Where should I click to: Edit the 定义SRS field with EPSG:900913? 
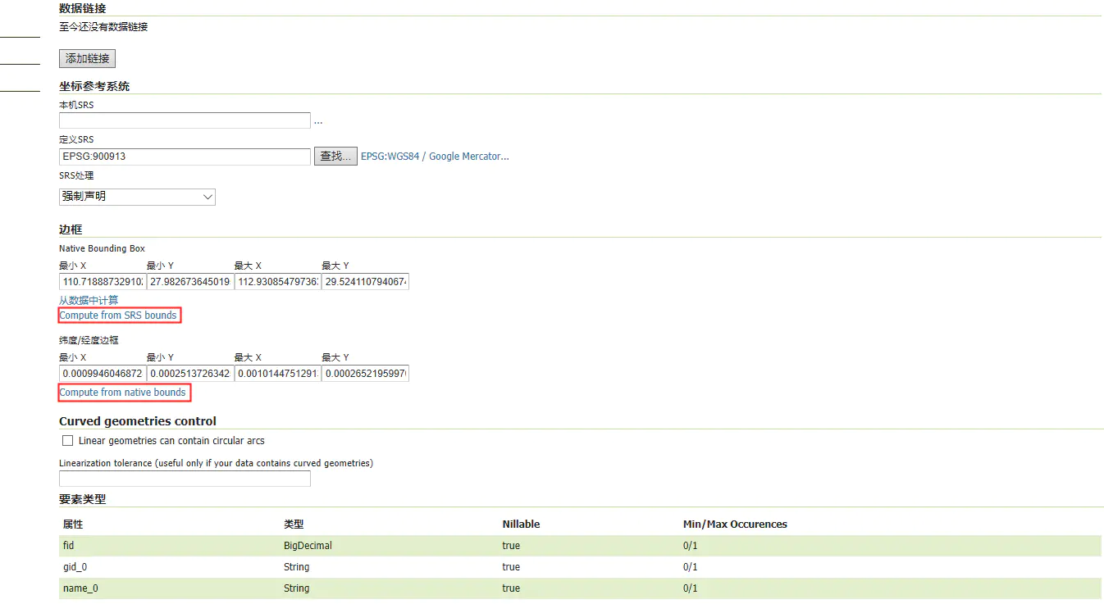pos(185,157)
